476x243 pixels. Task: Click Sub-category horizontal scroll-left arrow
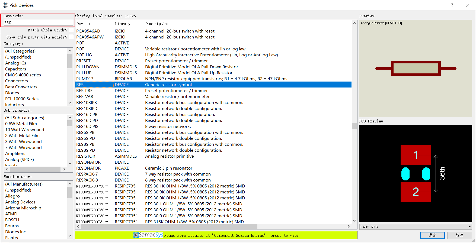[7, 169]
